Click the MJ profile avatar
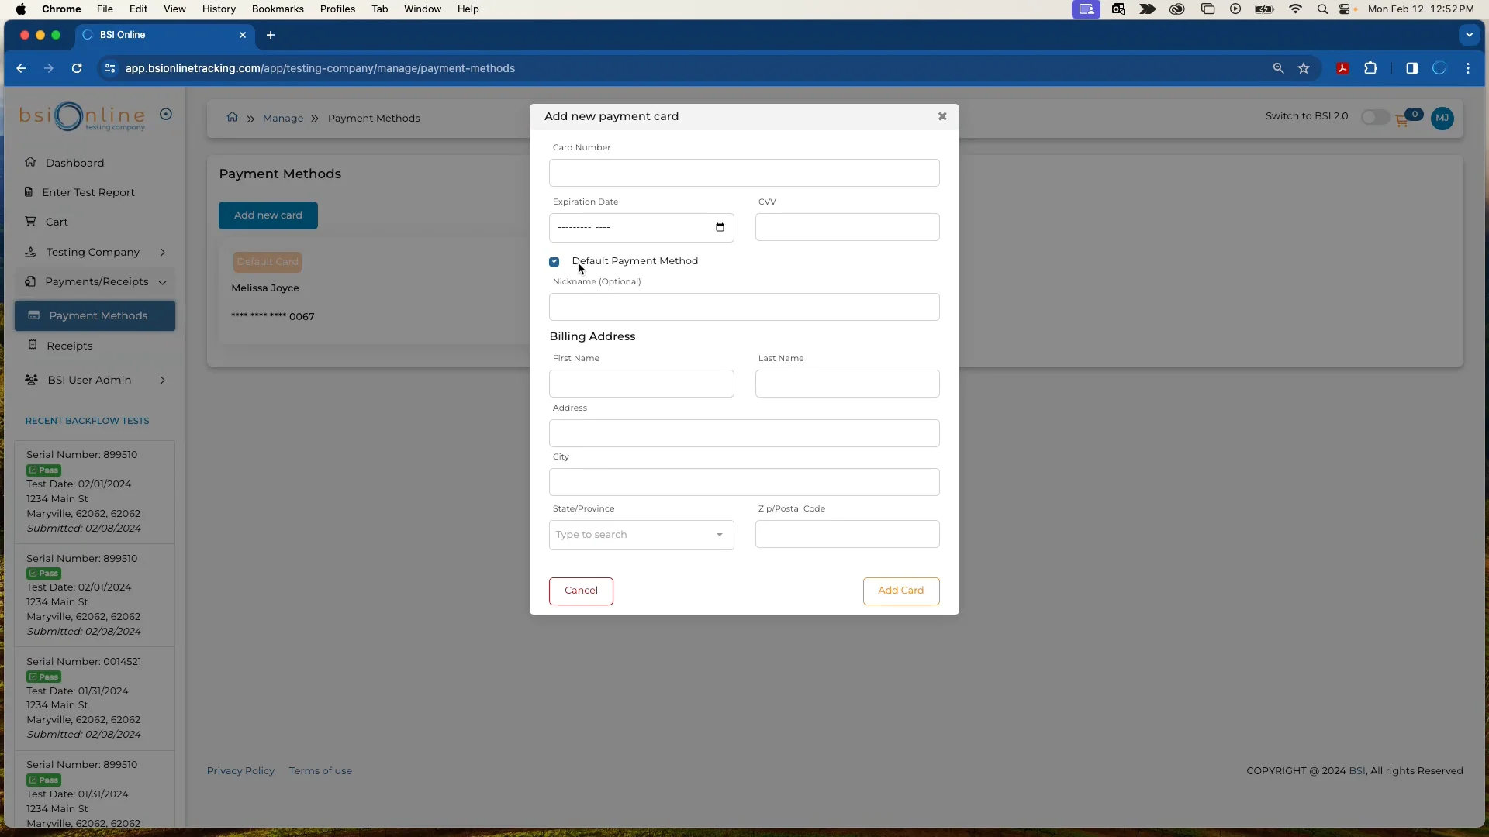This screenshot has width=1489, height=837. pyautogui.click(x=1443, y=119)
